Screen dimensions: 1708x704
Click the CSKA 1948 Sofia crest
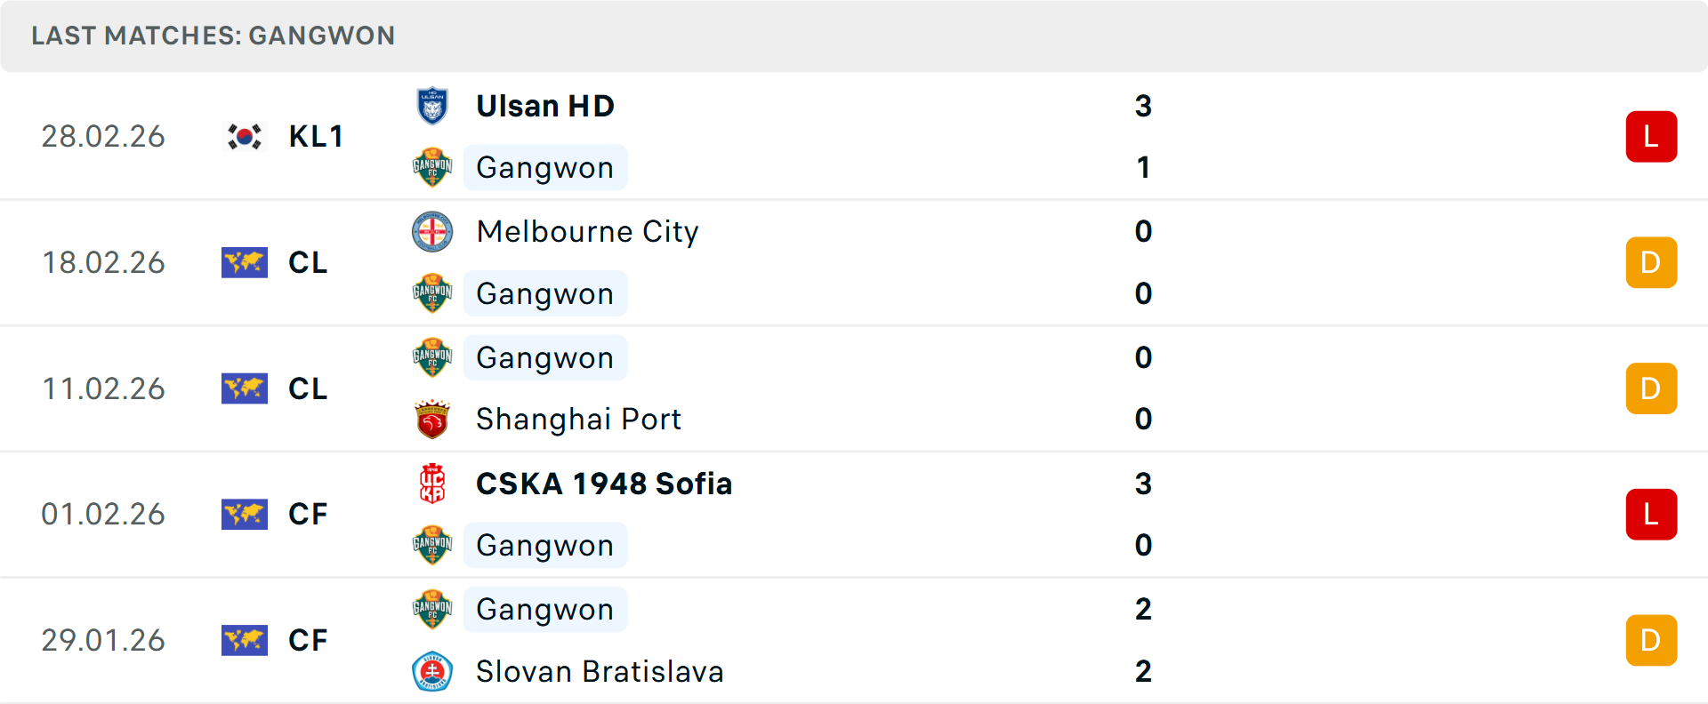tap(432, 484)
